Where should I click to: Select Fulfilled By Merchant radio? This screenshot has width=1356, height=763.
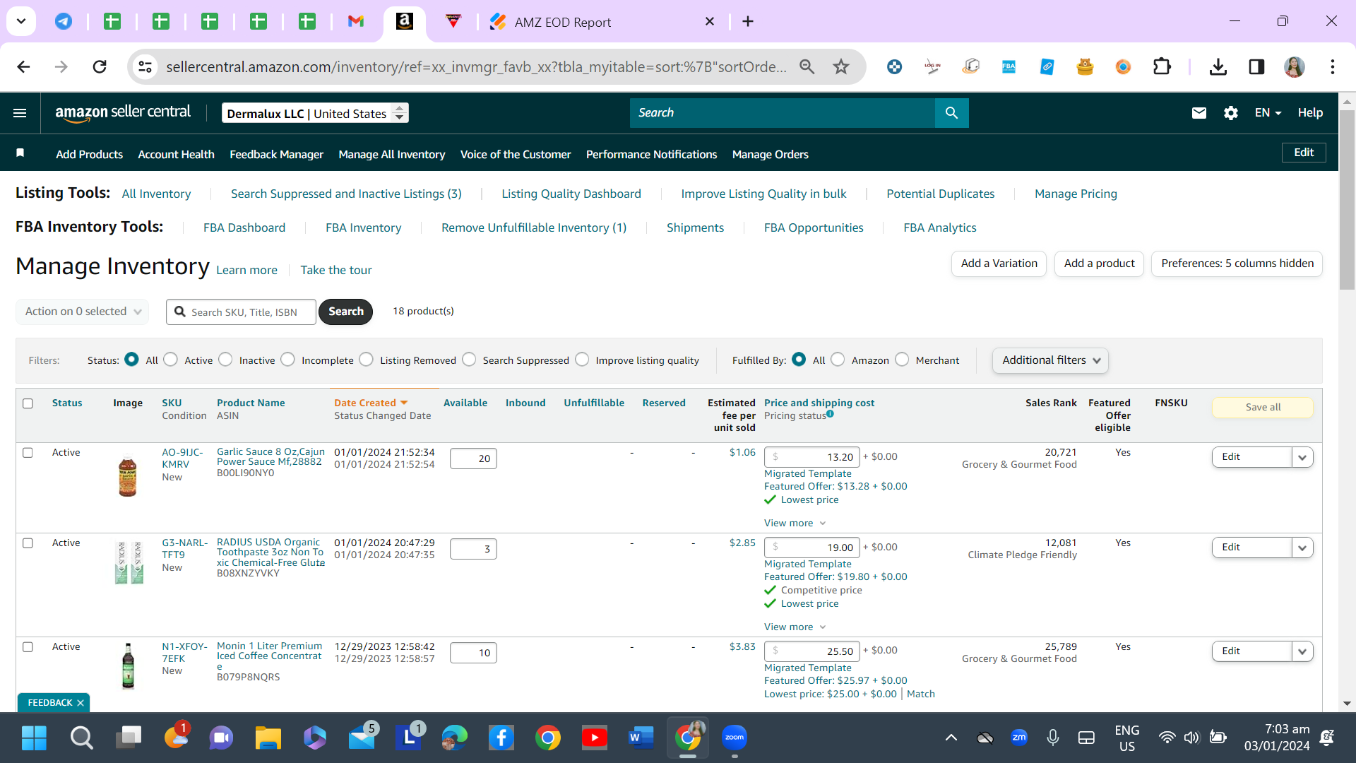coord(902,360)
